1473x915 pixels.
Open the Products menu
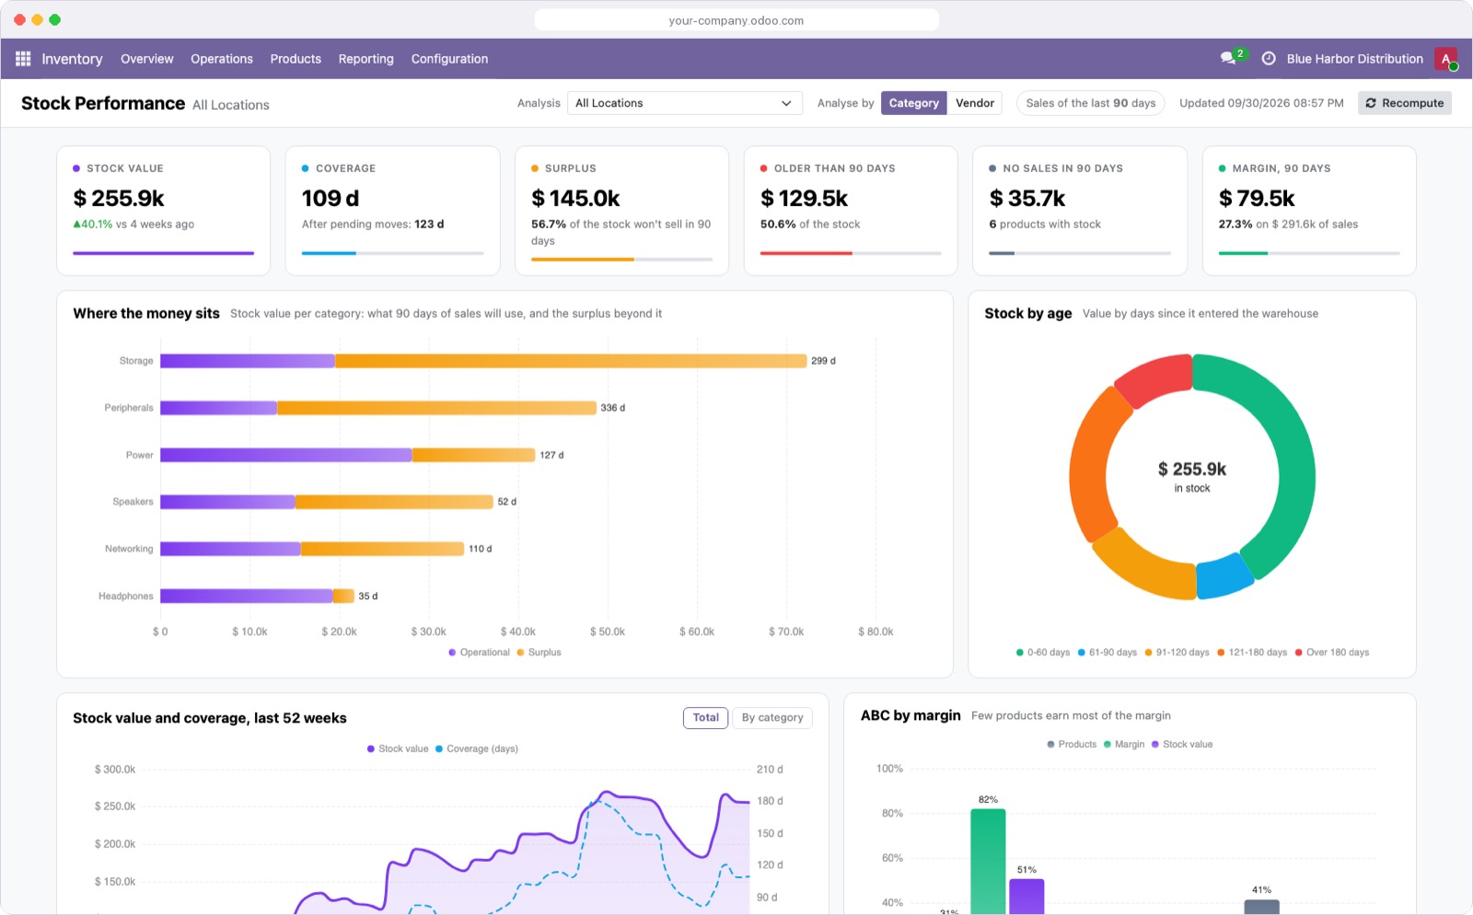(x=296, y=59)
